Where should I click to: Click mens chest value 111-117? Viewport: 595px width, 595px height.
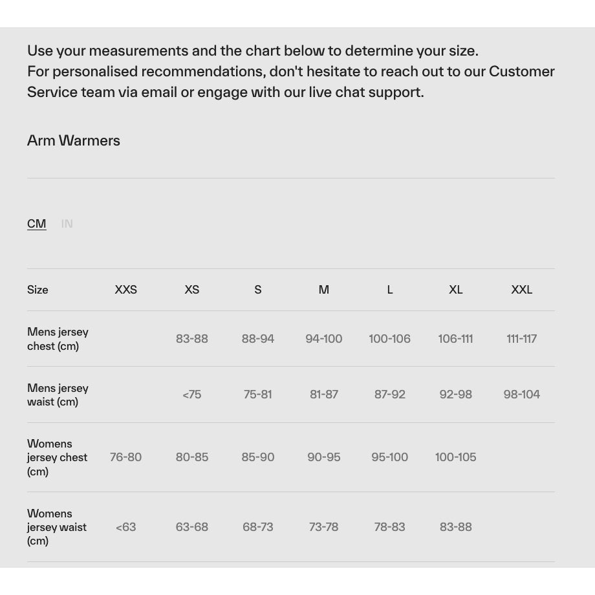click(522, 339)
